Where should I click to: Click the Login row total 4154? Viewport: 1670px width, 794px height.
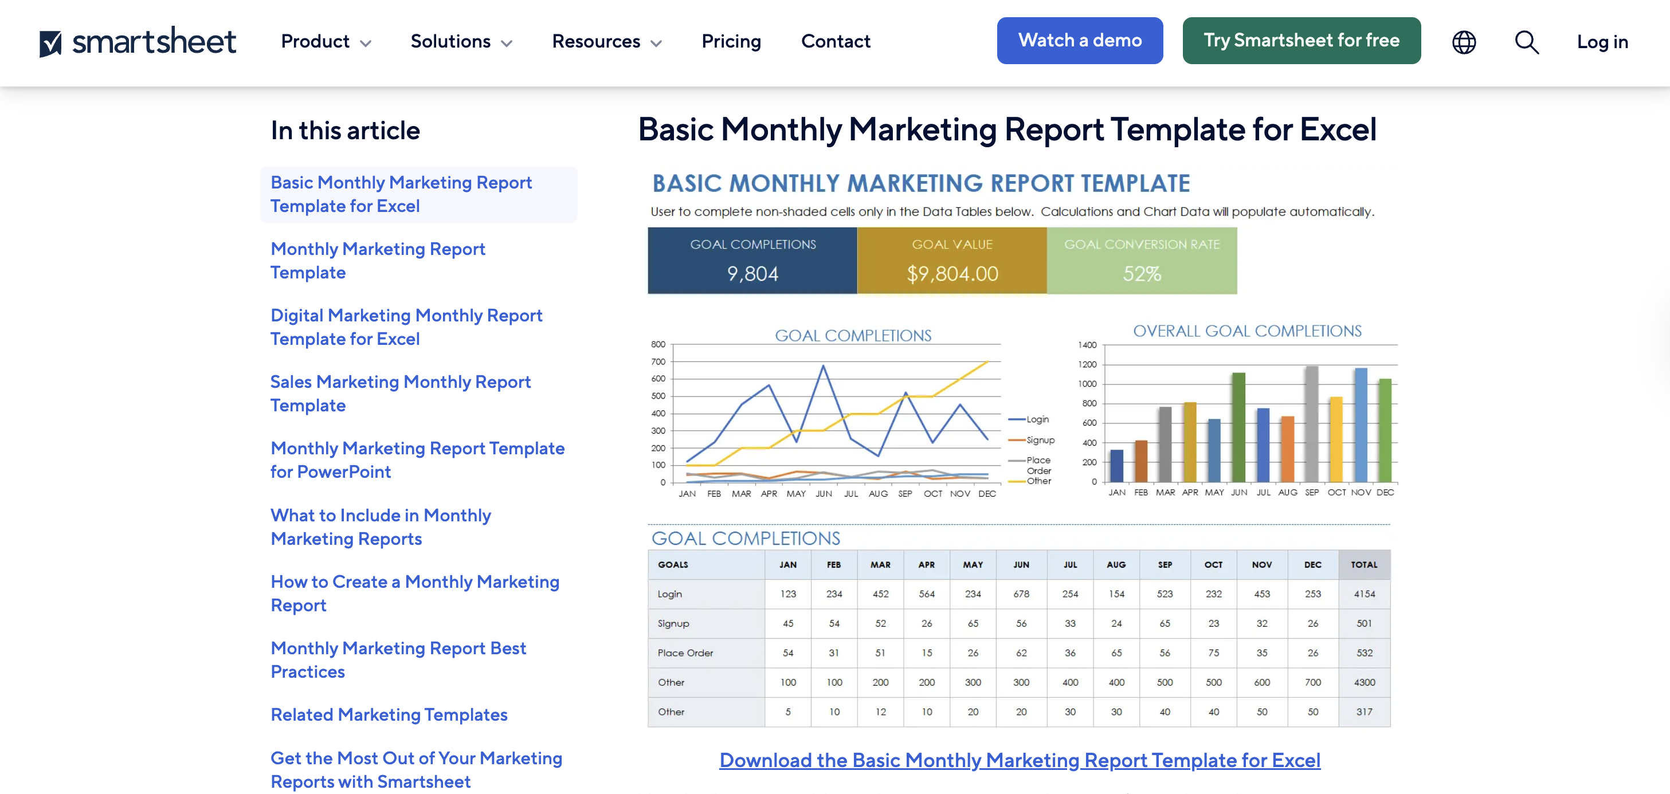tap(1364, 595)
